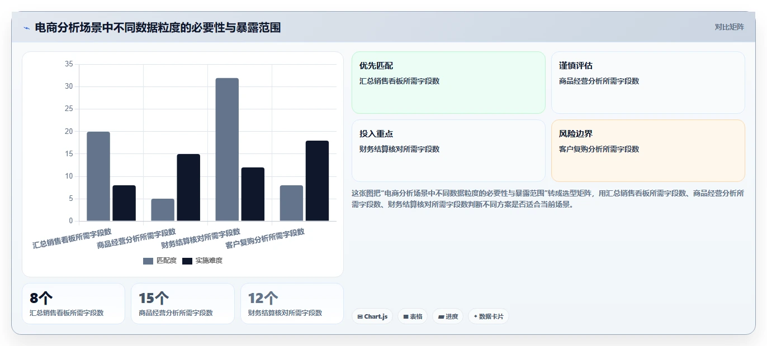Screen dimensions: 767x346
Task: Click 实施难度 bar for 汇总销售看板
Action: 124,203
